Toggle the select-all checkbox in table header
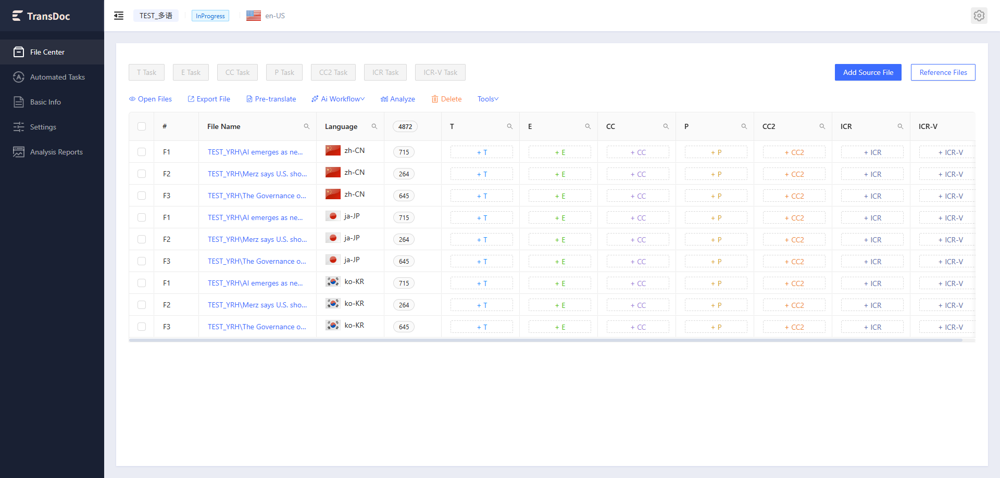Screen dimensions: 1000x478 pyautogui.click(x=142, y=126)
